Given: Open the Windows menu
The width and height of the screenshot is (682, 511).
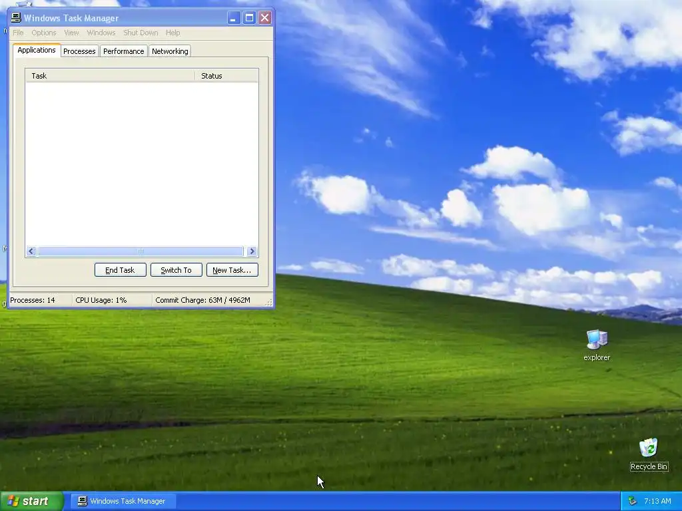Looking at the screenshot, I should click(x=101, y=33).
